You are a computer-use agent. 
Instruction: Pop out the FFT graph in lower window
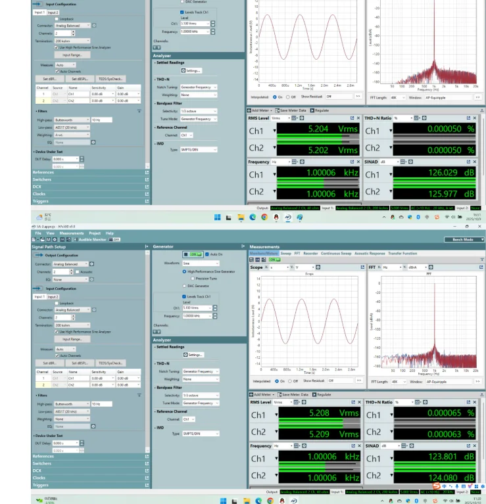click(x=481, y=267)
